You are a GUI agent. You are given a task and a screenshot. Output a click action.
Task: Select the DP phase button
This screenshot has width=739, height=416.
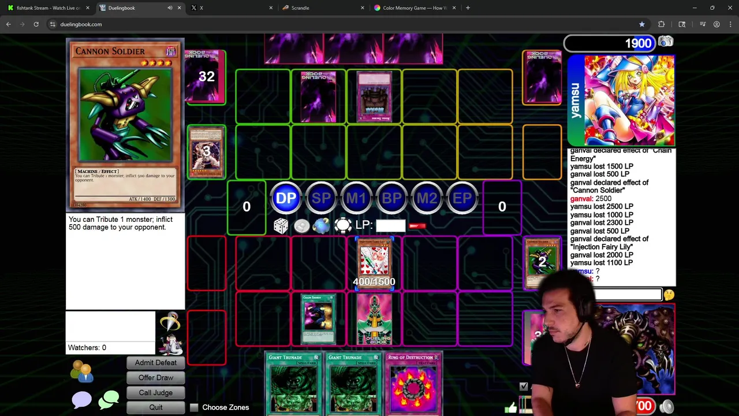(x=286, y=198)
